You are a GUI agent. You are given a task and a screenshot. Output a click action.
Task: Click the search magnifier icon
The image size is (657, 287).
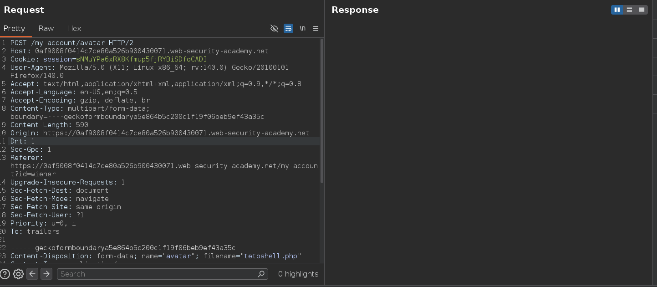point(261,274)
